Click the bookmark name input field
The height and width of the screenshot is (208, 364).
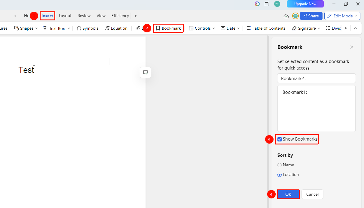(x=317, y=78)
